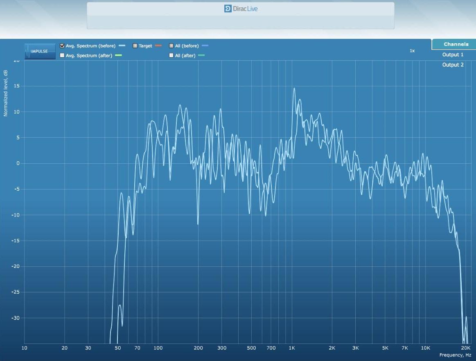Uncheck Avg. Spectrum (before) checkbox
Screen dimensions: 476x361
(x=62, y=46)
